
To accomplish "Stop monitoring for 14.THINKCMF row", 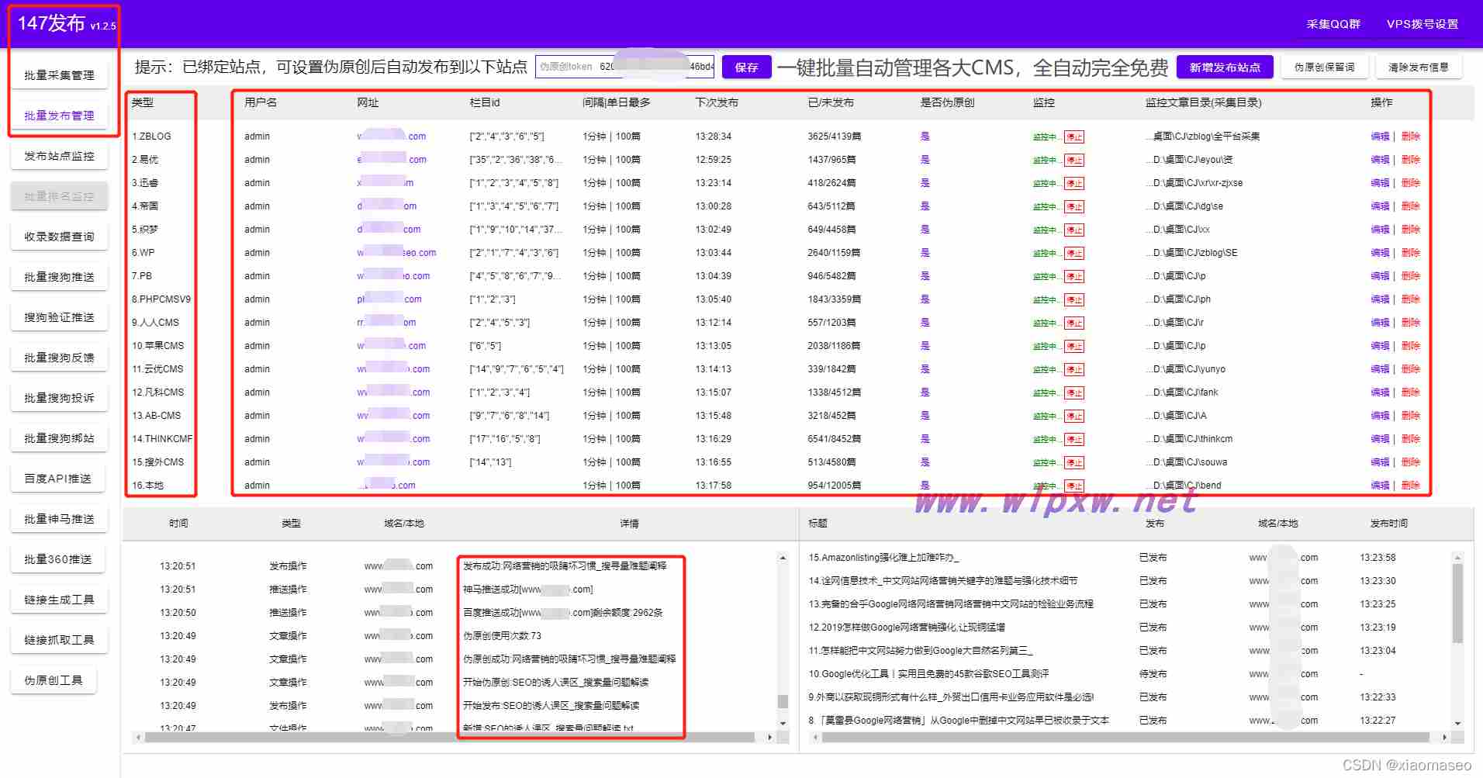I will [1074, 439].
